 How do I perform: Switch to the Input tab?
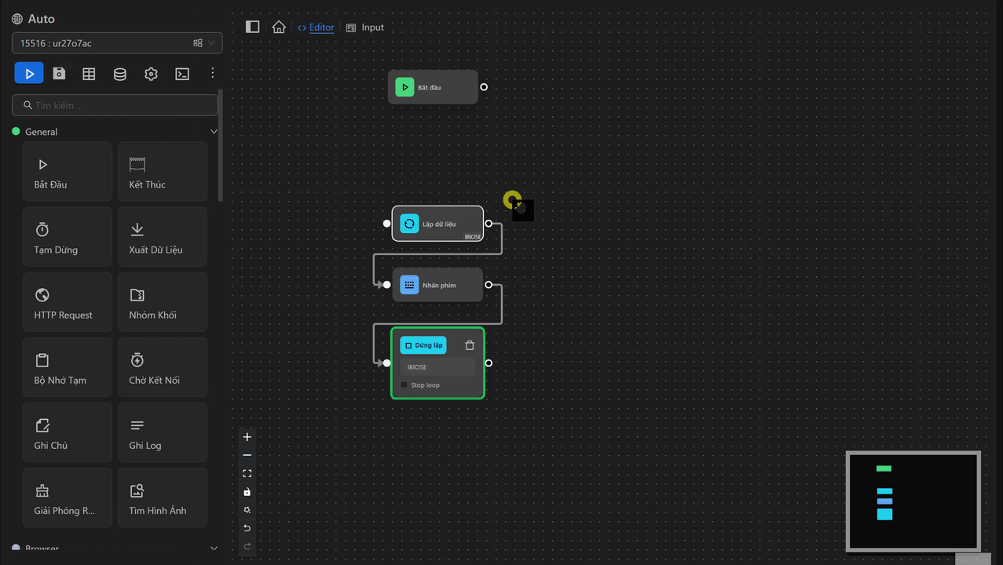[365, 27]
